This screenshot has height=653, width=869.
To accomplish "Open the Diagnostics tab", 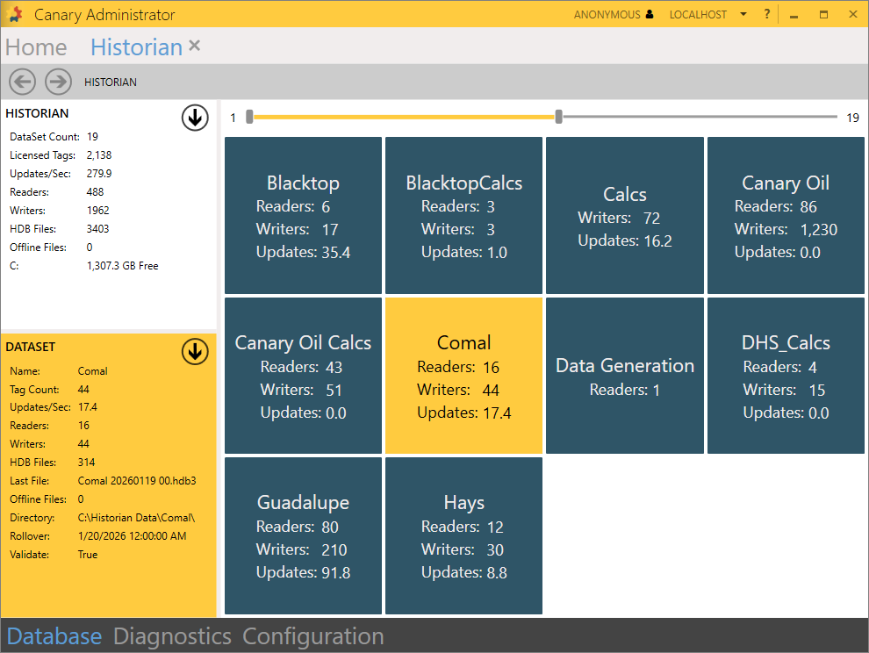I will pos(172,636).
